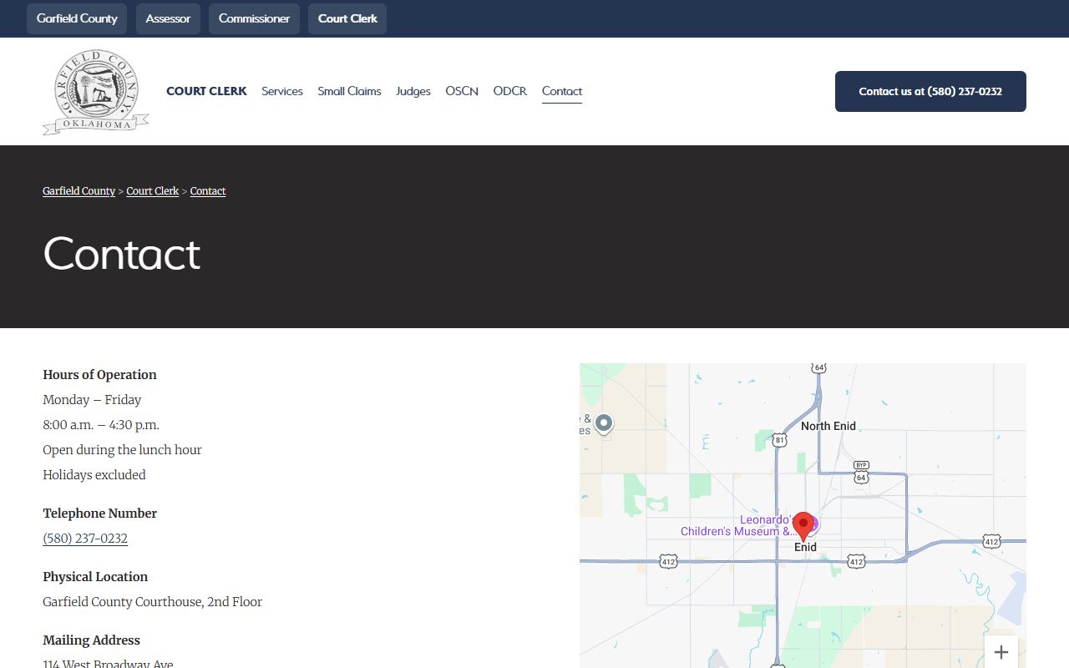Image resolution: width=1069 pixels, height=668 pixels.
Task: Click the Garfield County breadcrumb link
Action: pos(79,191)
